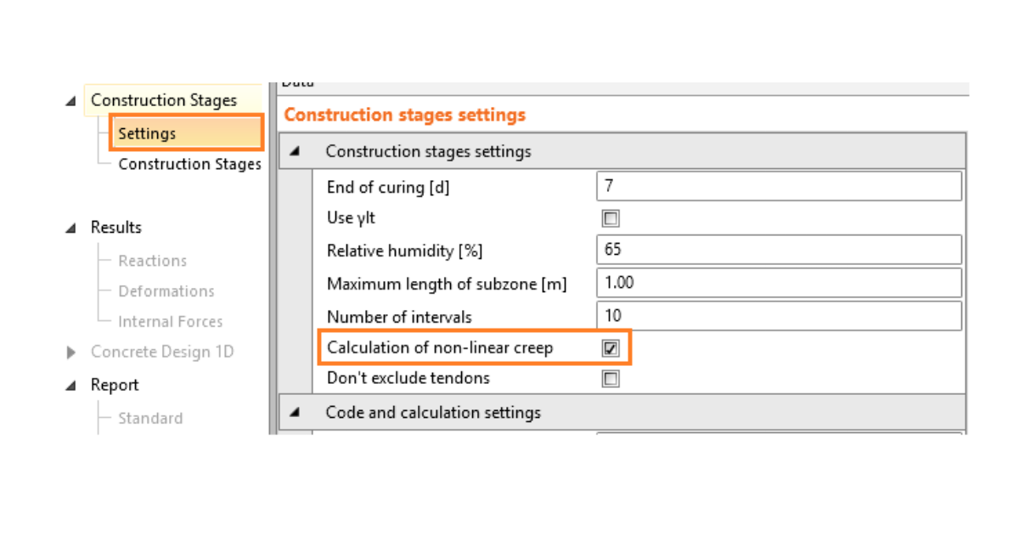
Task: Enable the Use γlt checkbox
Action: tap(611, 218)
